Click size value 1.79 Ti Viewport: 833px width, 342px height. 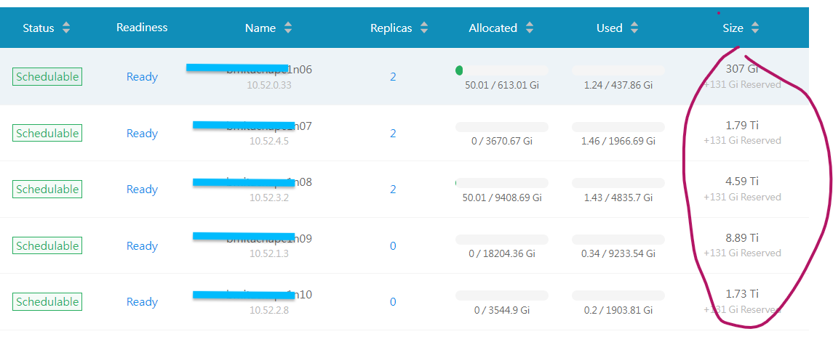(x=742, y=126)
